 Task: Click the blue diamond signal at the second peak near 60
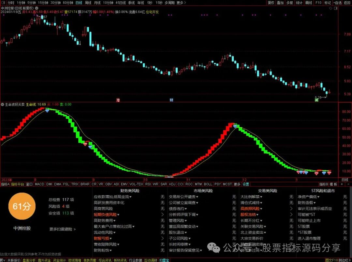pyautogui.click(x=235, y=126)
